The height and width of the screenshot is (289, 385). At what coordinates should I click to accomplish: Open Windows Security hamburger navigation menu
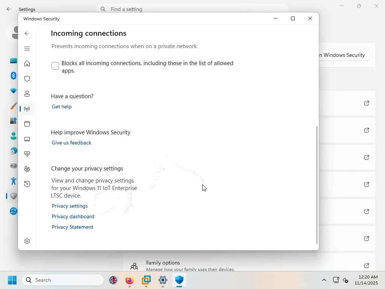[x=27, y=49]
